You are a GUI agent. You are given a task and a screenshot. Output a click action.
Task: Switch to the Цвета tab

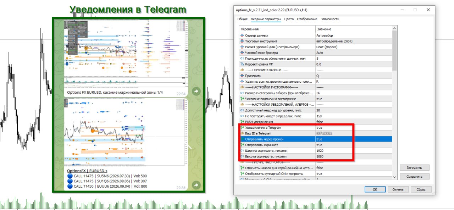[289, 19]
